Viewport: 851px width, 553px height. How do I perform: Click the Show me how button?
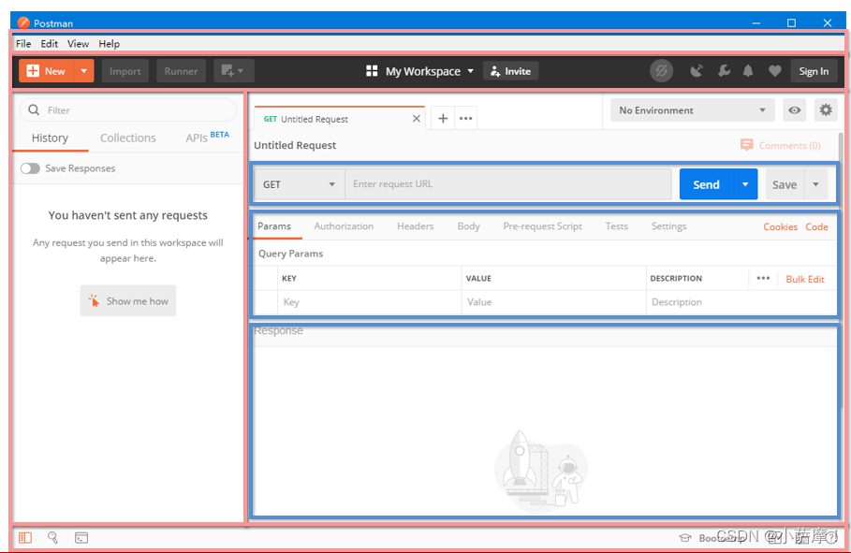pyautogui.click(x=128, y=300)
